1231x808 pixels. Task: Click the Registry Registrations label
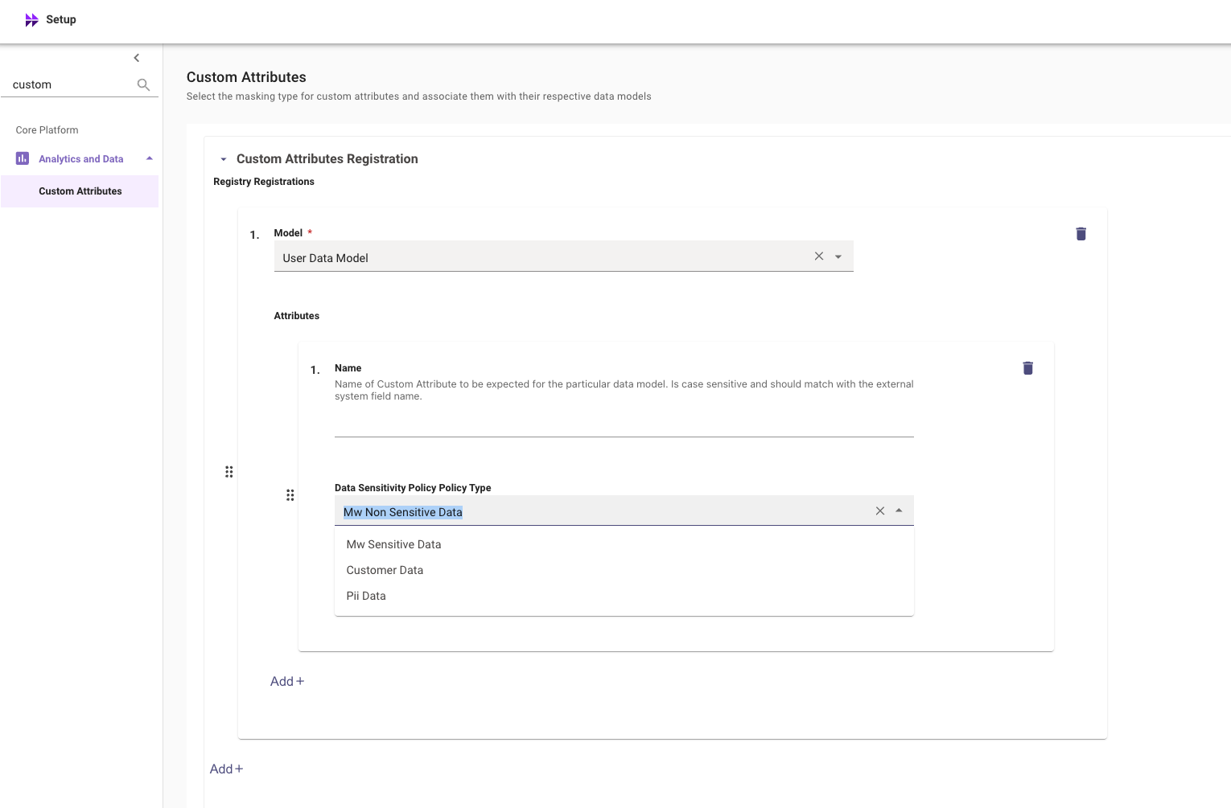(x=264, y=182)
